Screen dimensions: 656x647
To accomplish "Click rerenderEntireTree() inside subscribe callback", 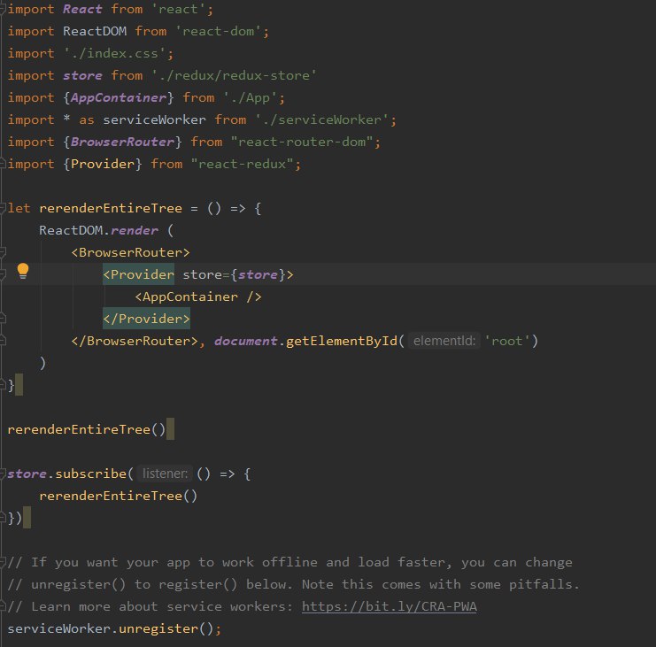I will [x=119, y=496].
